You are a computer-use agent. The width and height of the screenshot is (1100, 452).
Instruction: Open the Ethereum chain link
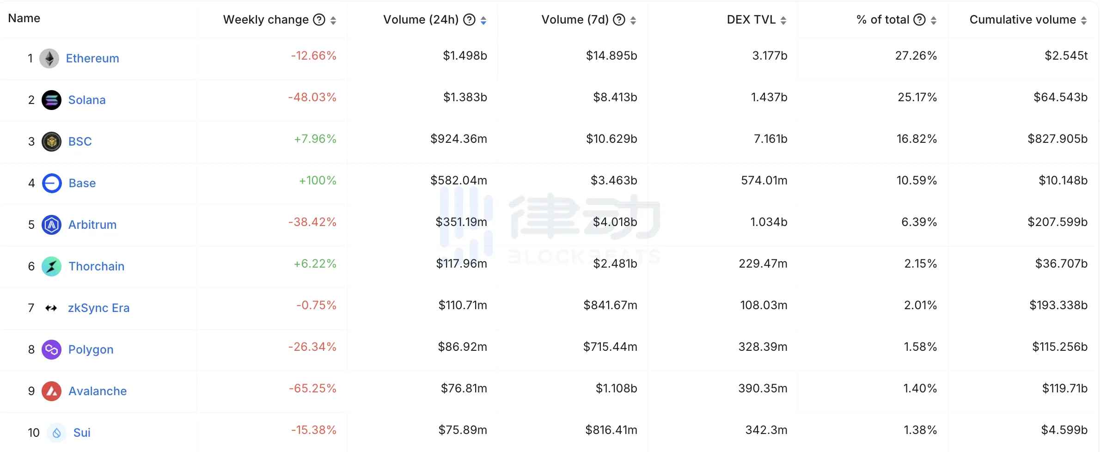(92, 59)
